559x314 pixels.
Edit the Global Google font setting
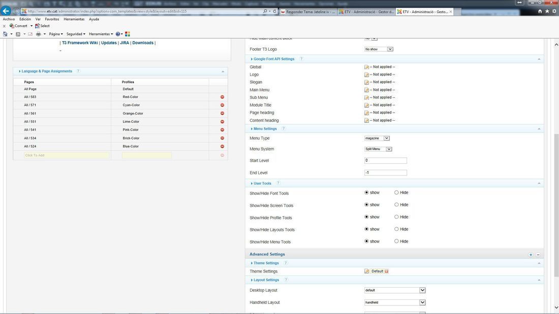click(366, 67)
